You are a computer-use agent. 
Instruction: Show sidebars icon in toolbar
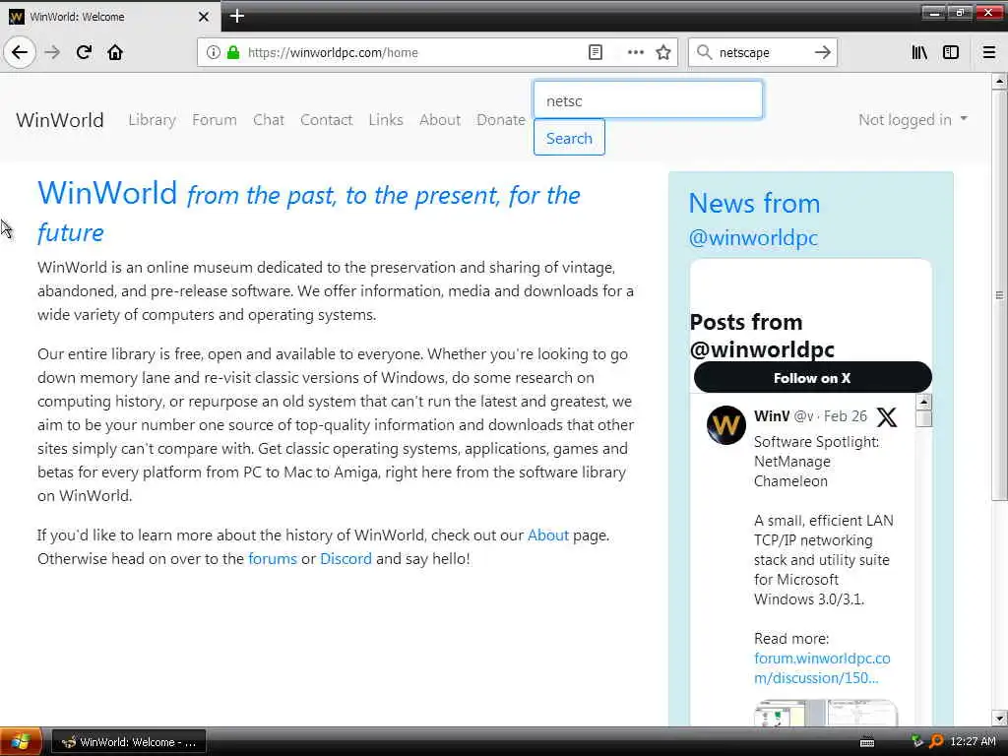[x=951, y=52]
